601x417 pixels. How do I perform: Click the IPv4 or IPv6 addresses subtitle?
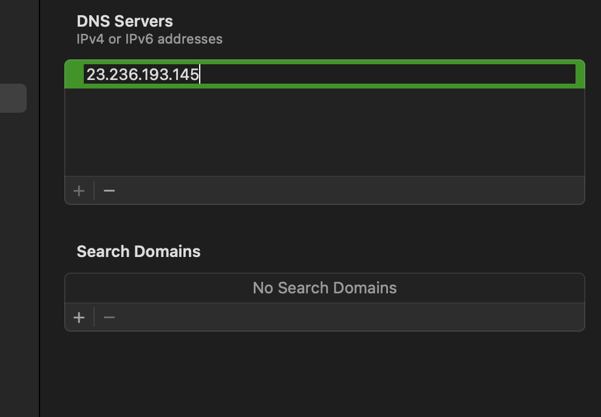pyautogui.click(x=149, y=39)
